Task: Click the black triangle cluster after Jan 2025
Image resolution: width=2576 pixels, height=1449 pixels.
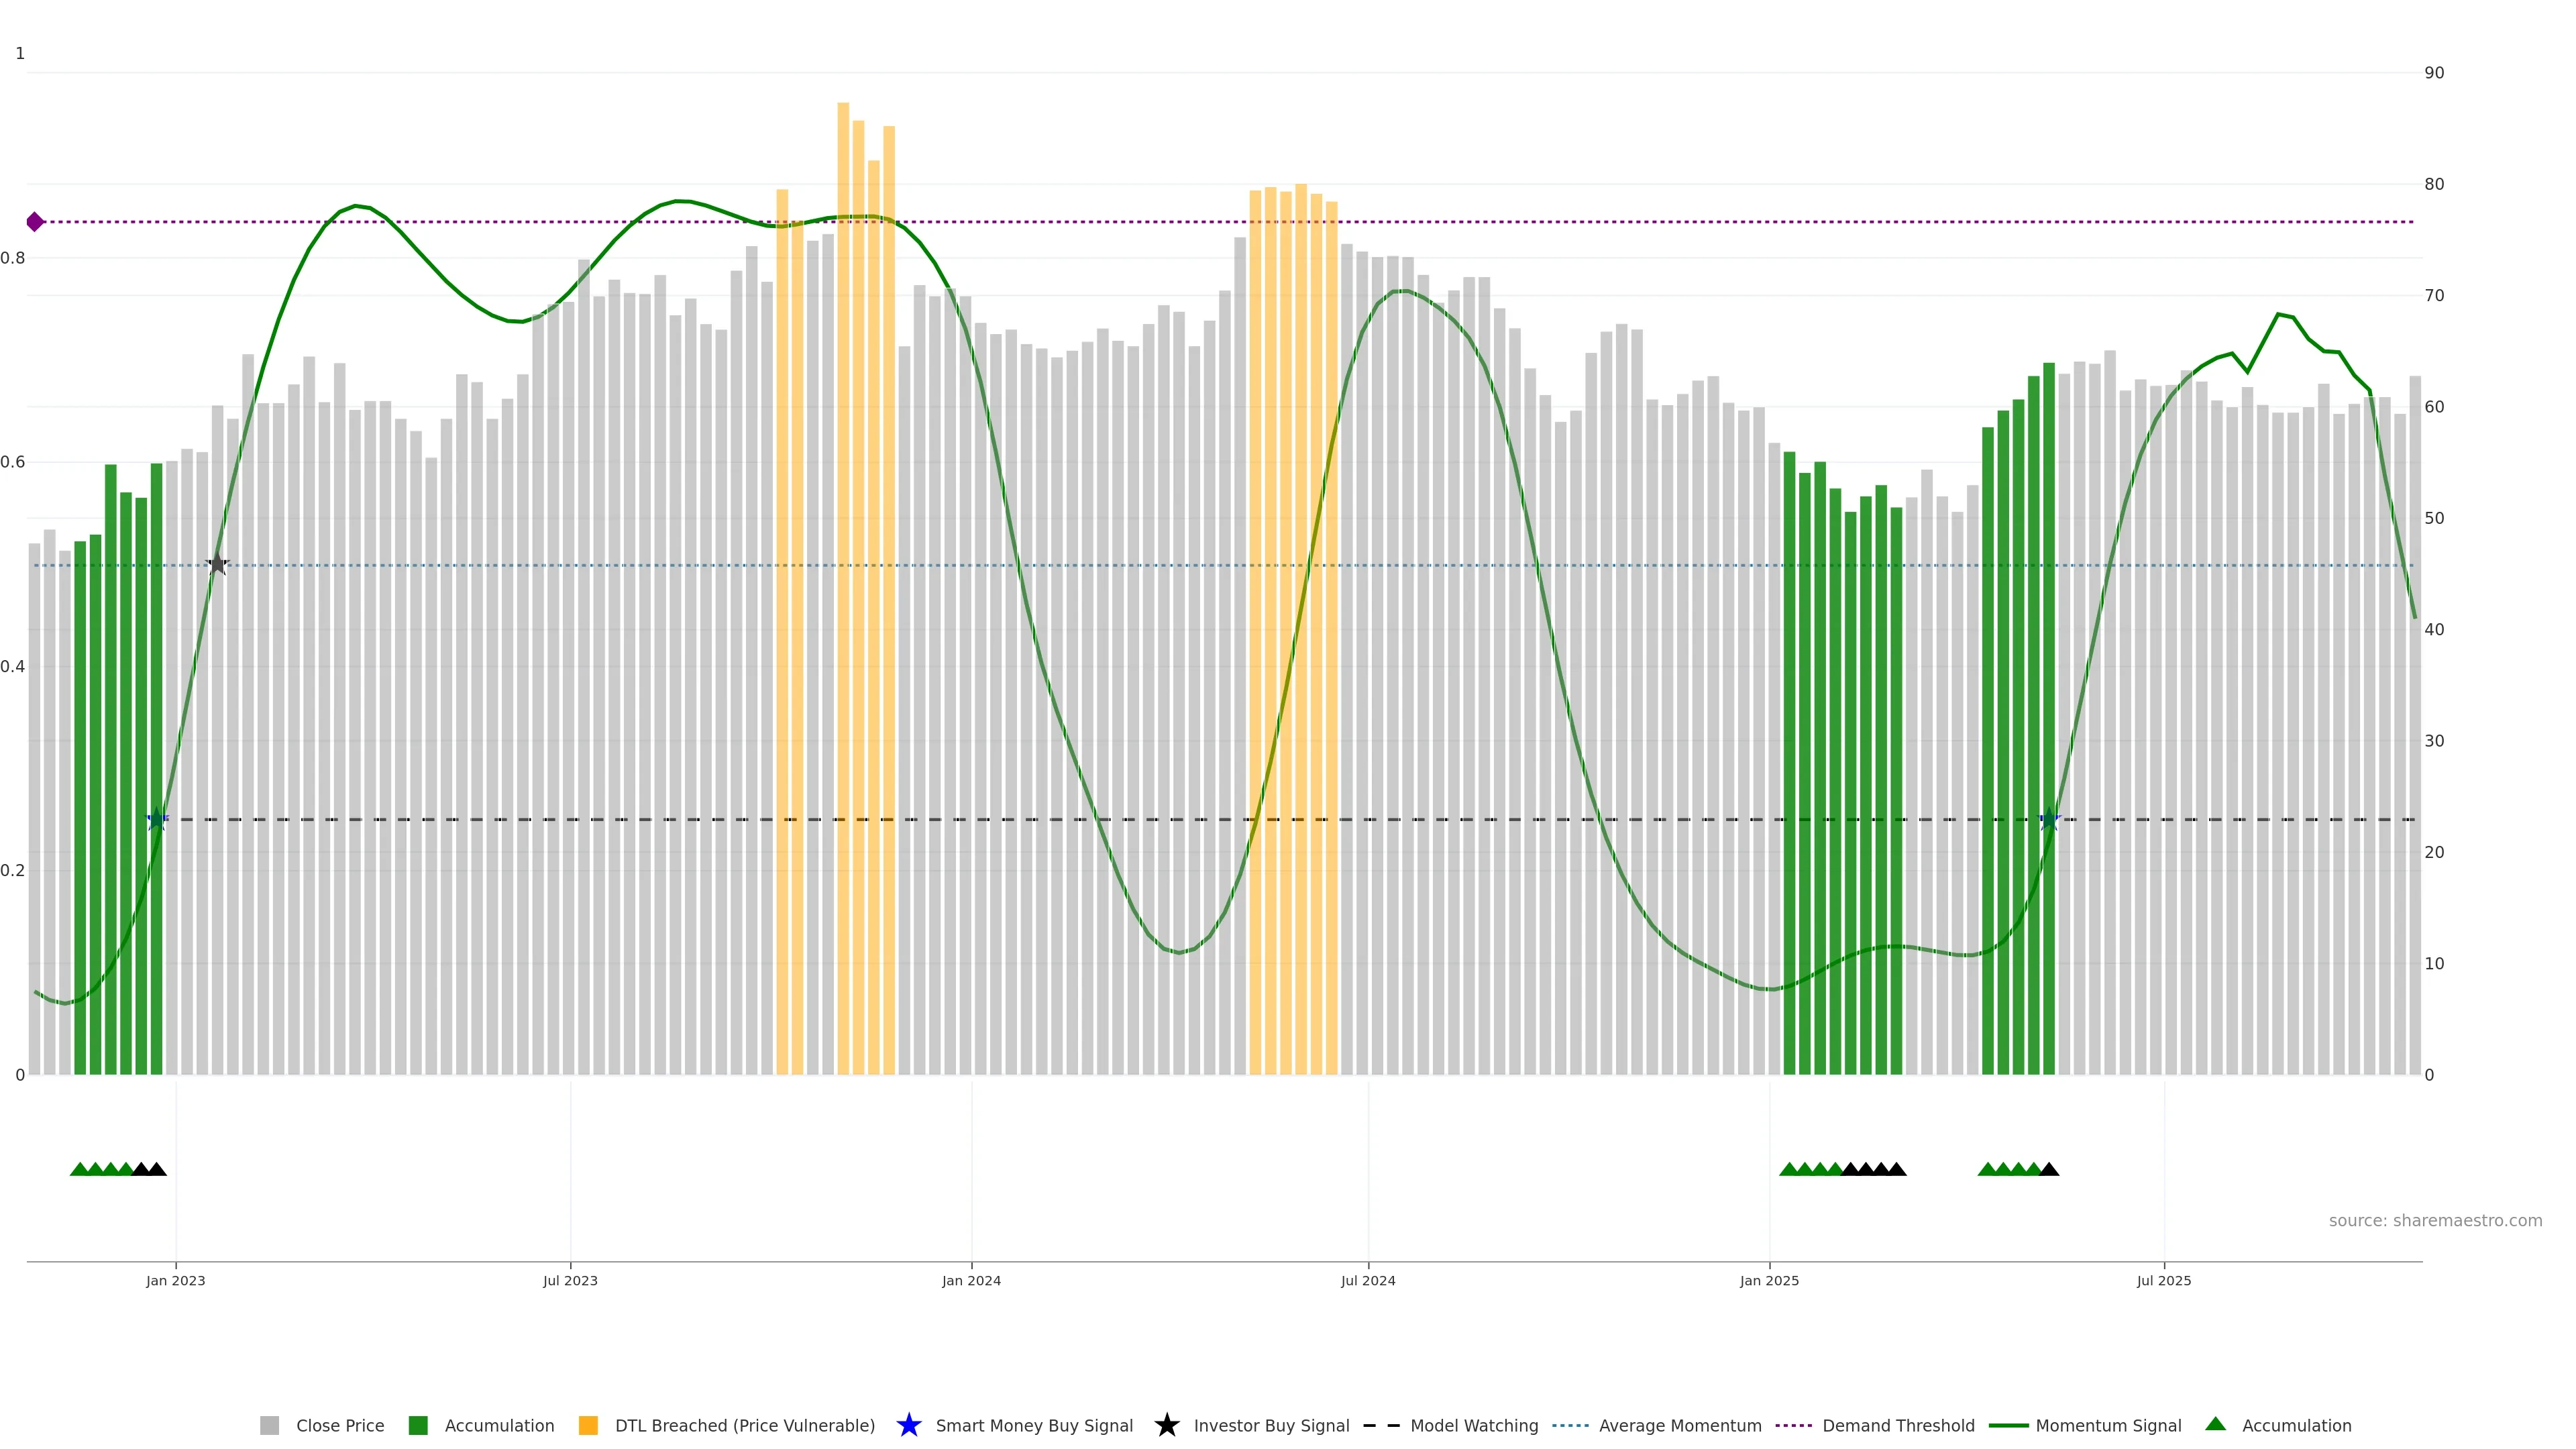Action: click(x=1873, y=1169)
